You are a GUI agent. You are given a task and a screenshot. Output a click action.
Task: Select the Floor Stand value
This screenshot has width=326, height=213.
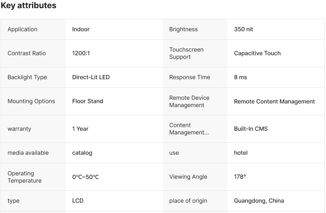click(x=88, y=101)
